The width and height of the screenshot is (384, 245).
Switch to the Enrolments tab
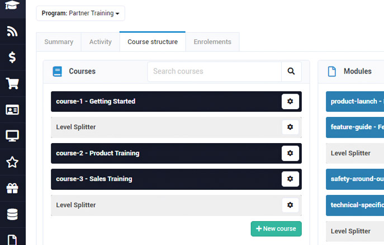[212, 42]
